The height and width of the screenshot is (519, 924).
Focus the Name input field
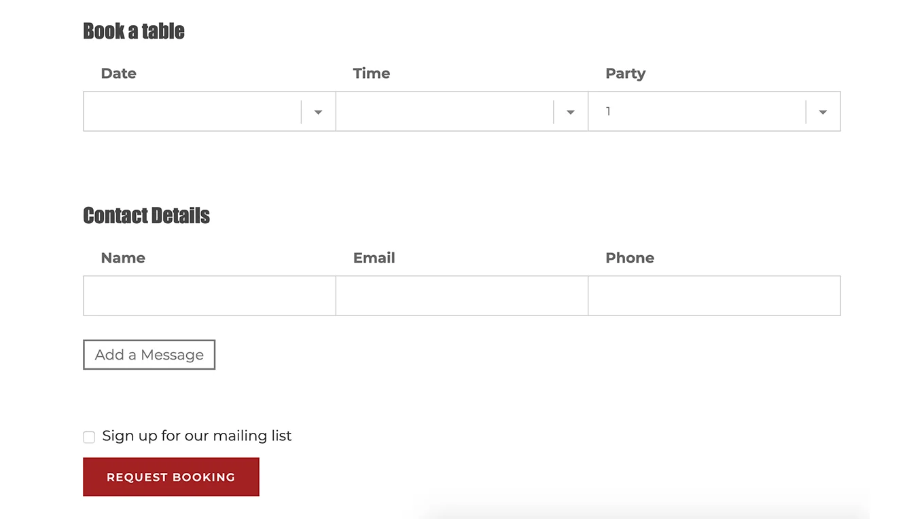coord(209,296)
